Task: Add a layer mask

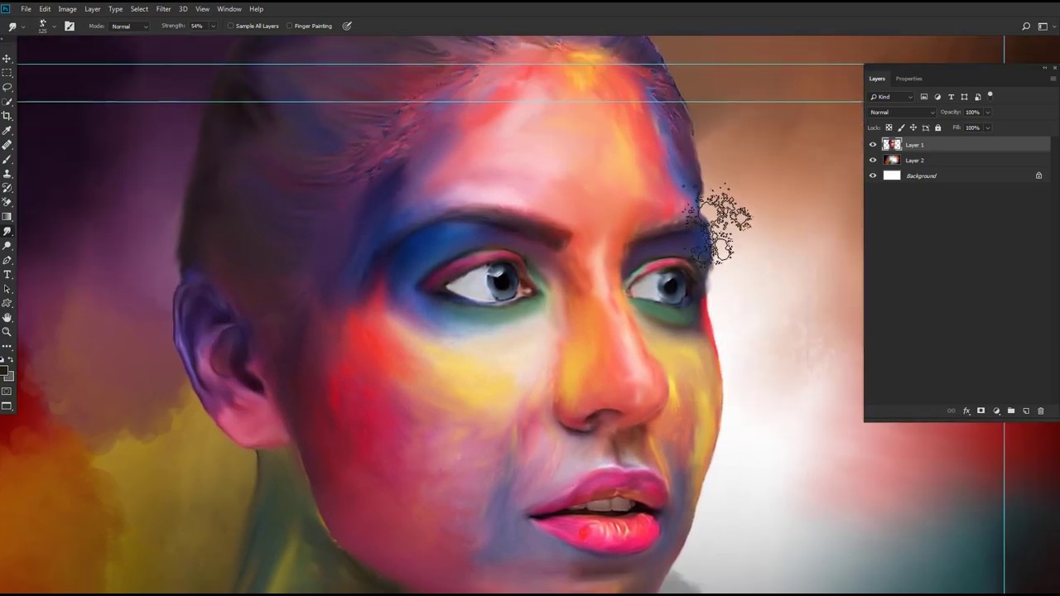Action: coord(981,411)
